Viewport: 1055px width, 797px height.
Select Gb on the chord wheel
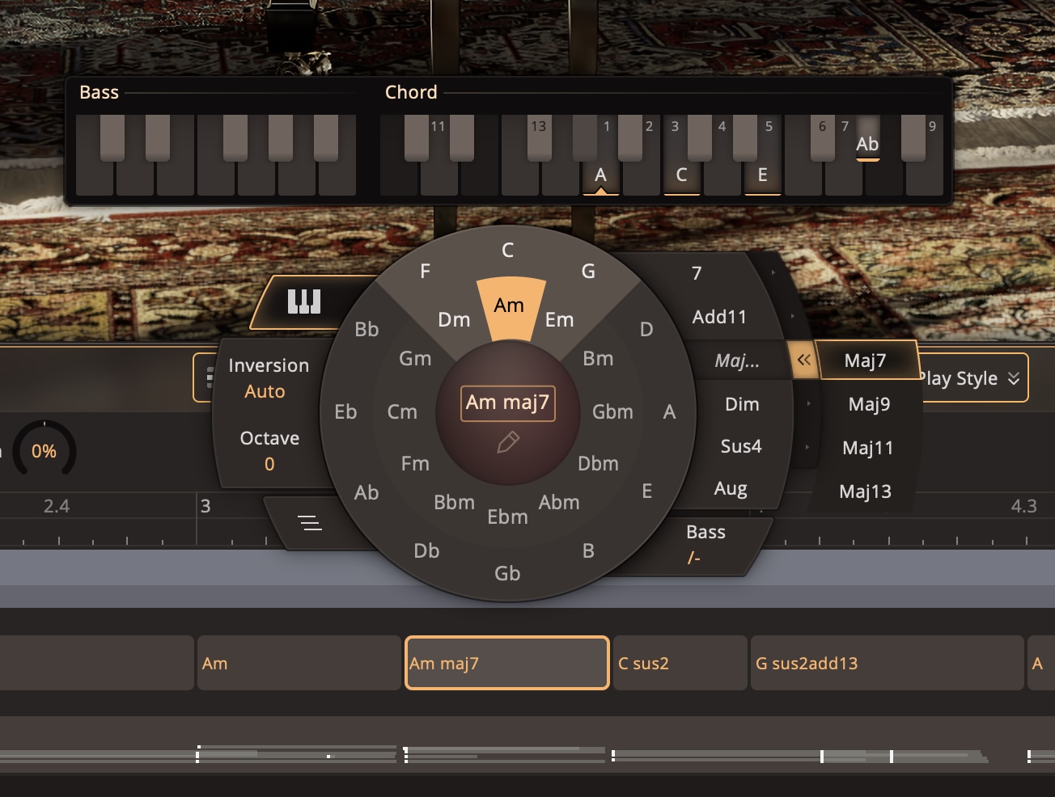click(x=507, y=573)
